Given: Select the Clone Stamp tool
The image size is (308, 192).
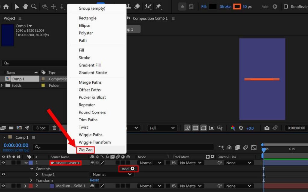Looking at the screenshot, I should pyautogui.click(x=129, y=7).
